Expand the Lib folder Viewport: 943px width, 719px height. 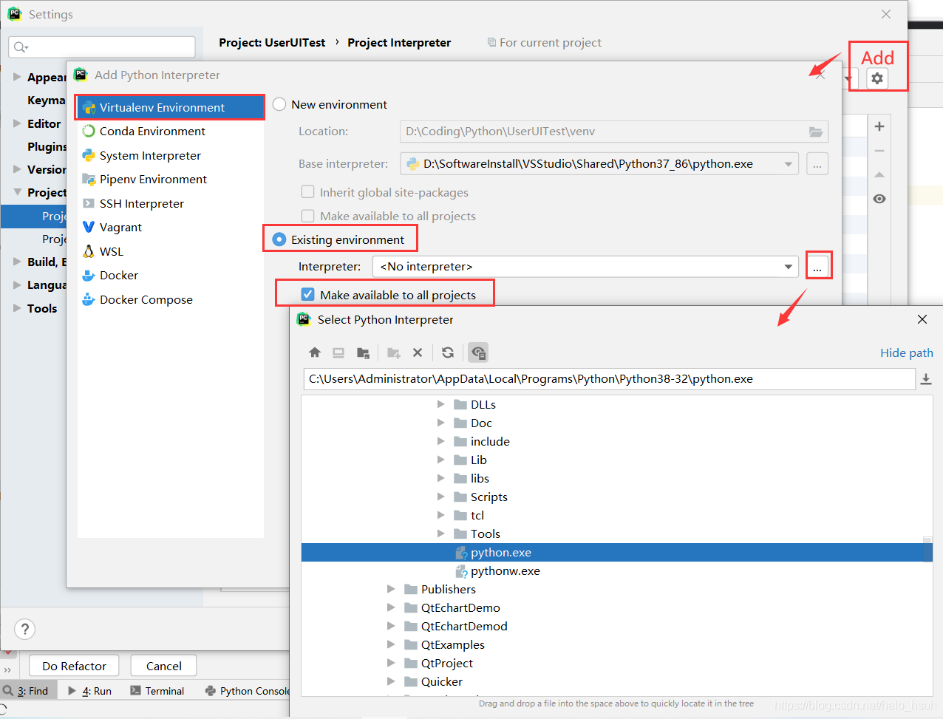click(441, 460)
